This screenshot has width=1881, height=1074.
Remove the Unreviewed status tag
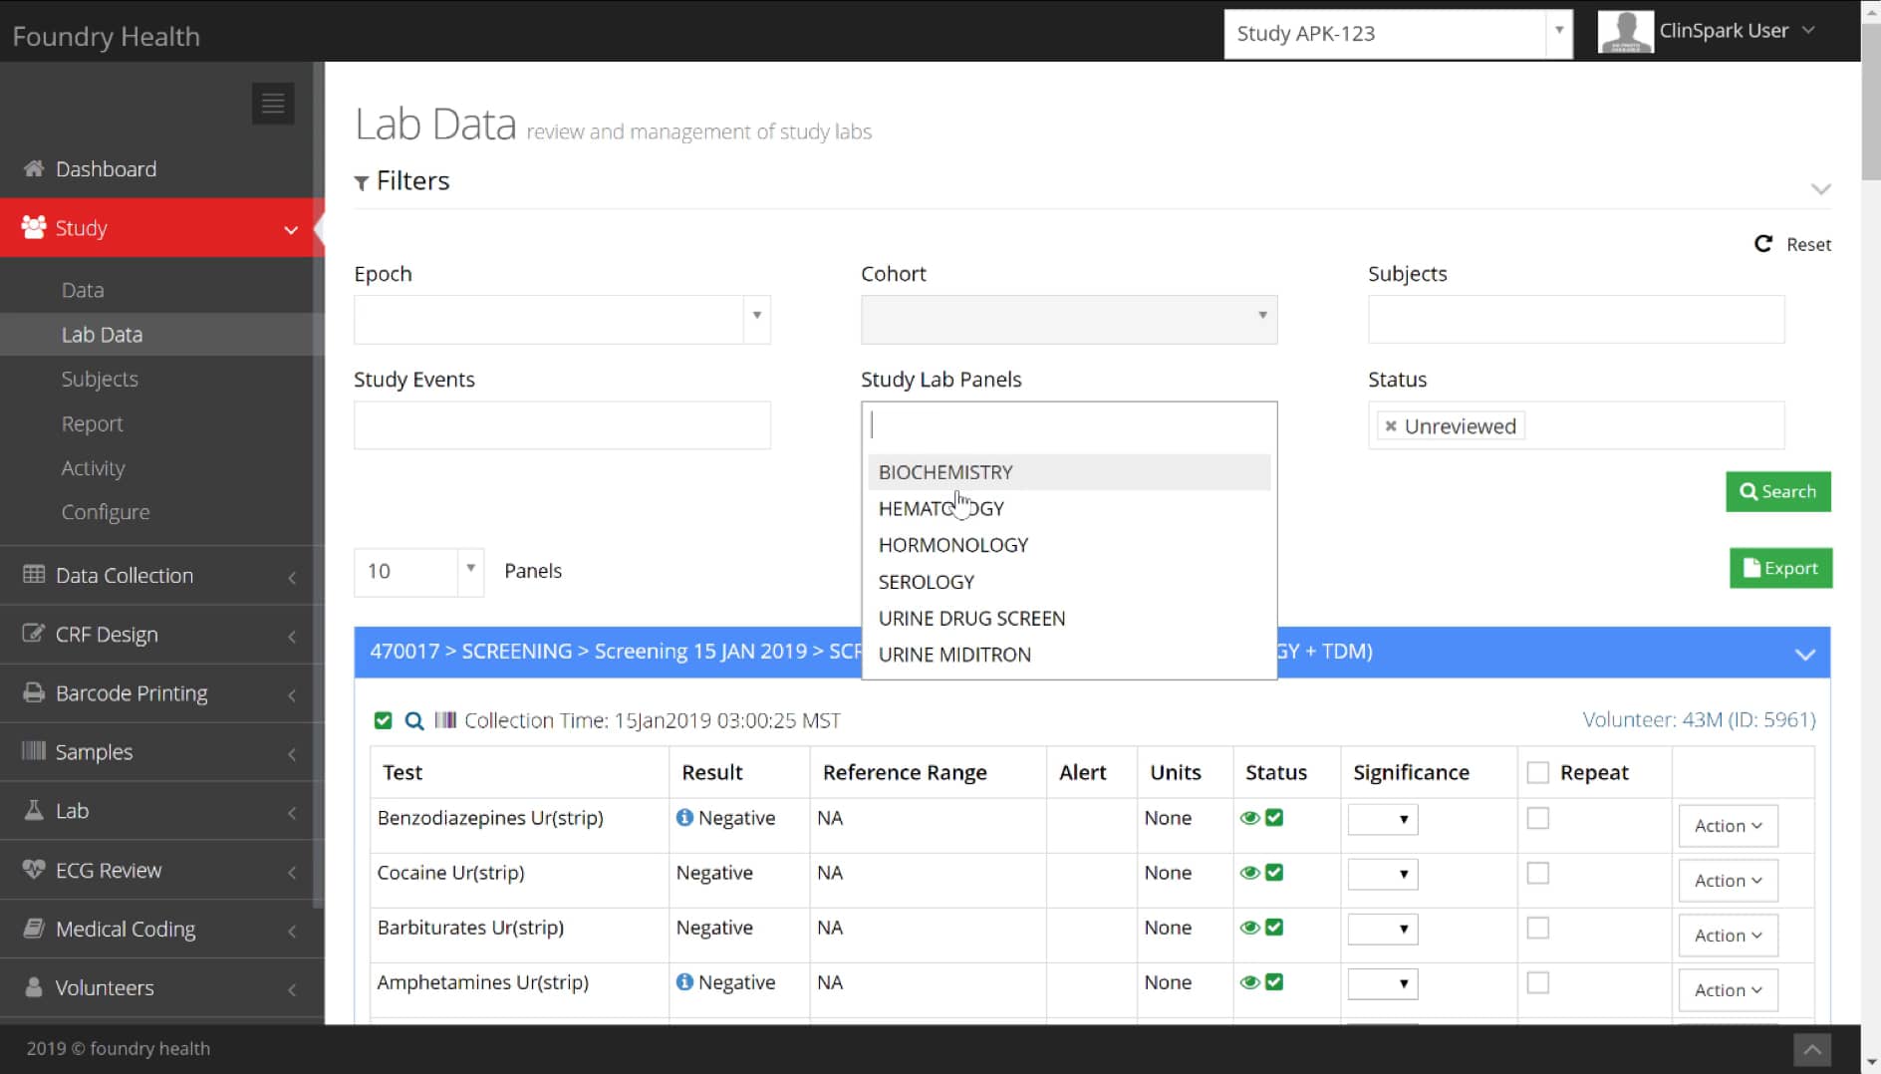[1391, 426]
